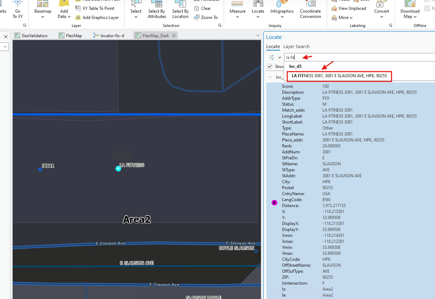Image resolution: width=435 pixels, height=299 pixels.
Task: Click the Download Map icon
Action: (x=410, y=4)
